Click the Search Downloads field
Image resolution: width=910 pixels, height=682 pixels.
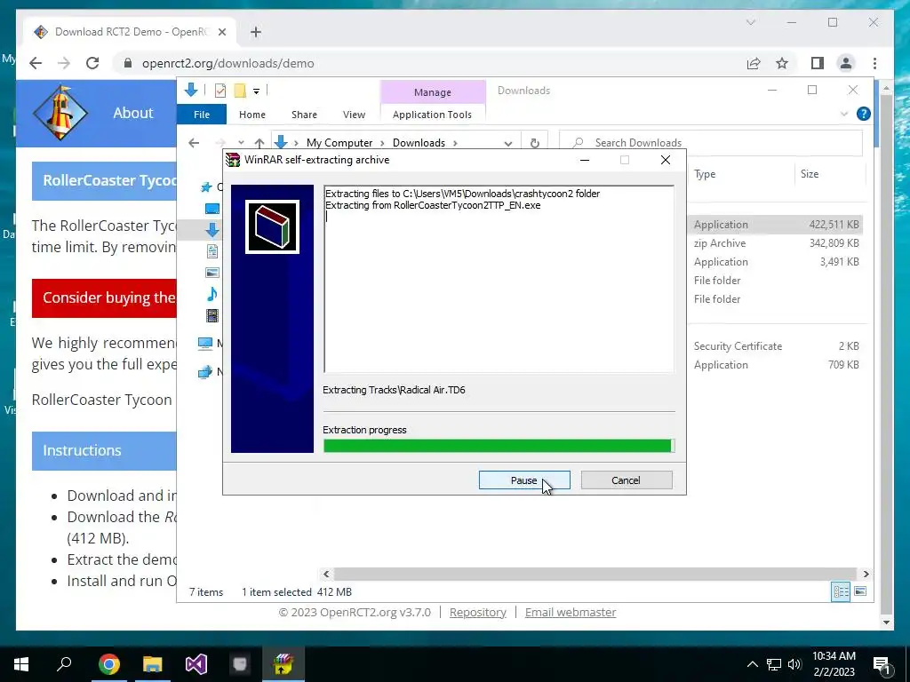click(x=711, y=143)
